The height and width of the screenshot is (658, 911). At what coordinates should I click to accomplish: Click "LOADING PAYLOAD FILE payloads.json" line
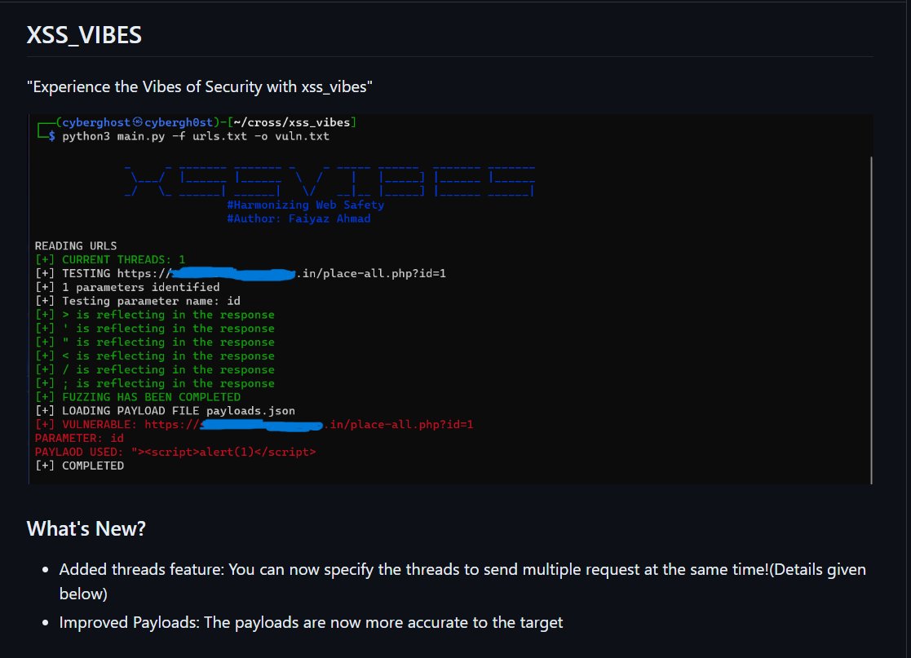point(165,411)
